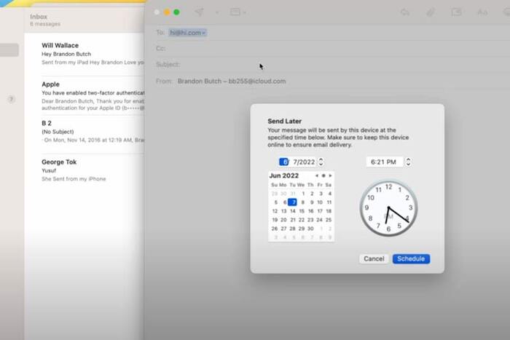This screenshot has width=510, height=340.
Task: Go to next month in calendar
Action: [x=330, y=175]
